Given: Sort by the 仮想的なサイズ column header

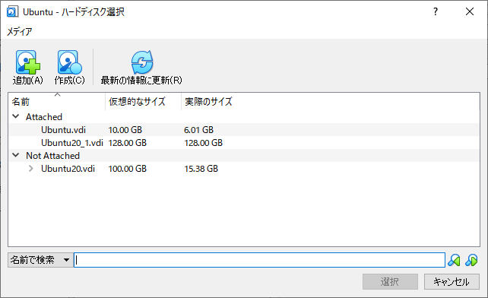Looking at the screenshot, I should tap(143, 102).
